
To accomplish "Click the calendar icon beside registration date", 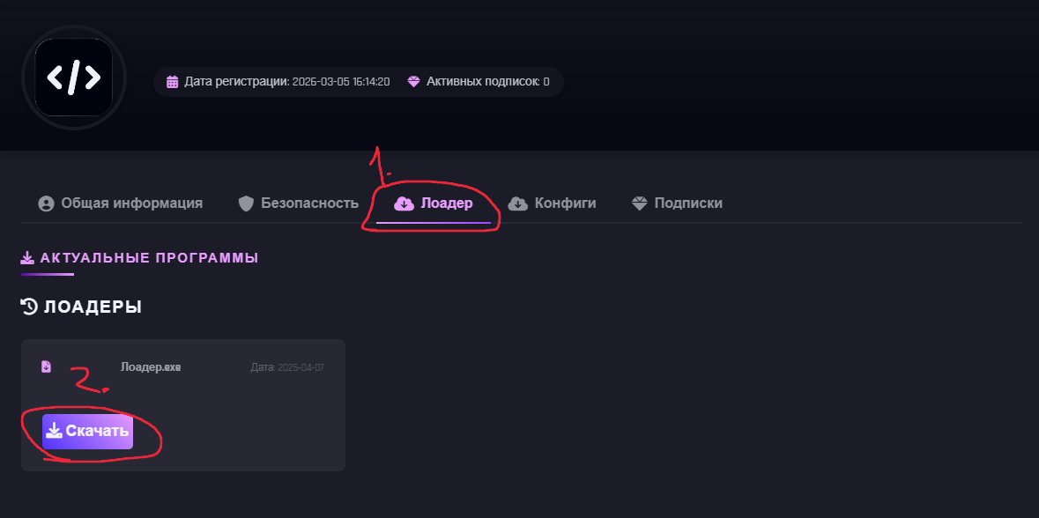I will 173,82.
